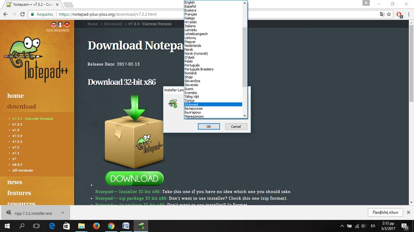Open the news sidebar menu item
The height and width of the screenshot is (232, 414).
[x=15, y=182]
